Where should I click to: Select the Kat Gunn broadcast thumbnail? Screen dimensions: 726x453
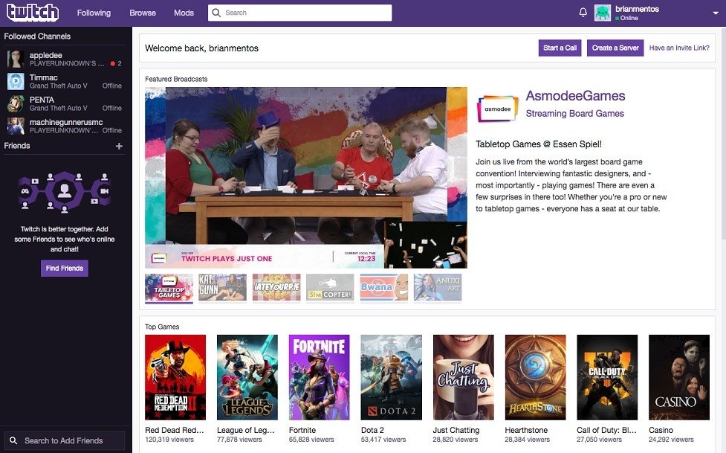[223, 287]
